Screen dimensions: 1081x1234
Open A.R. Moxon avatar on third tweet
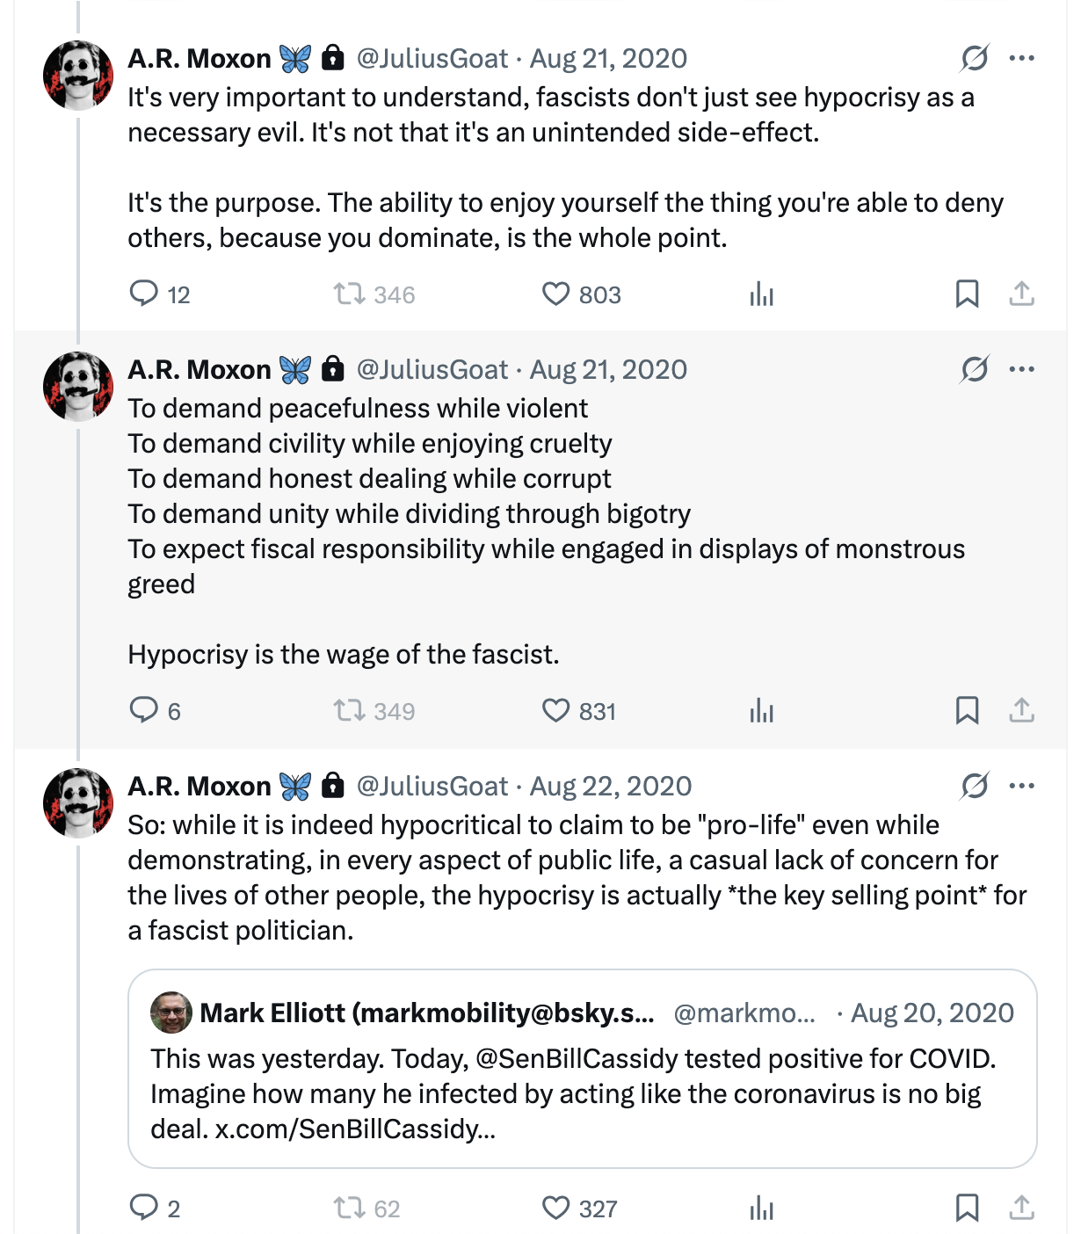[x=78, y=802]
